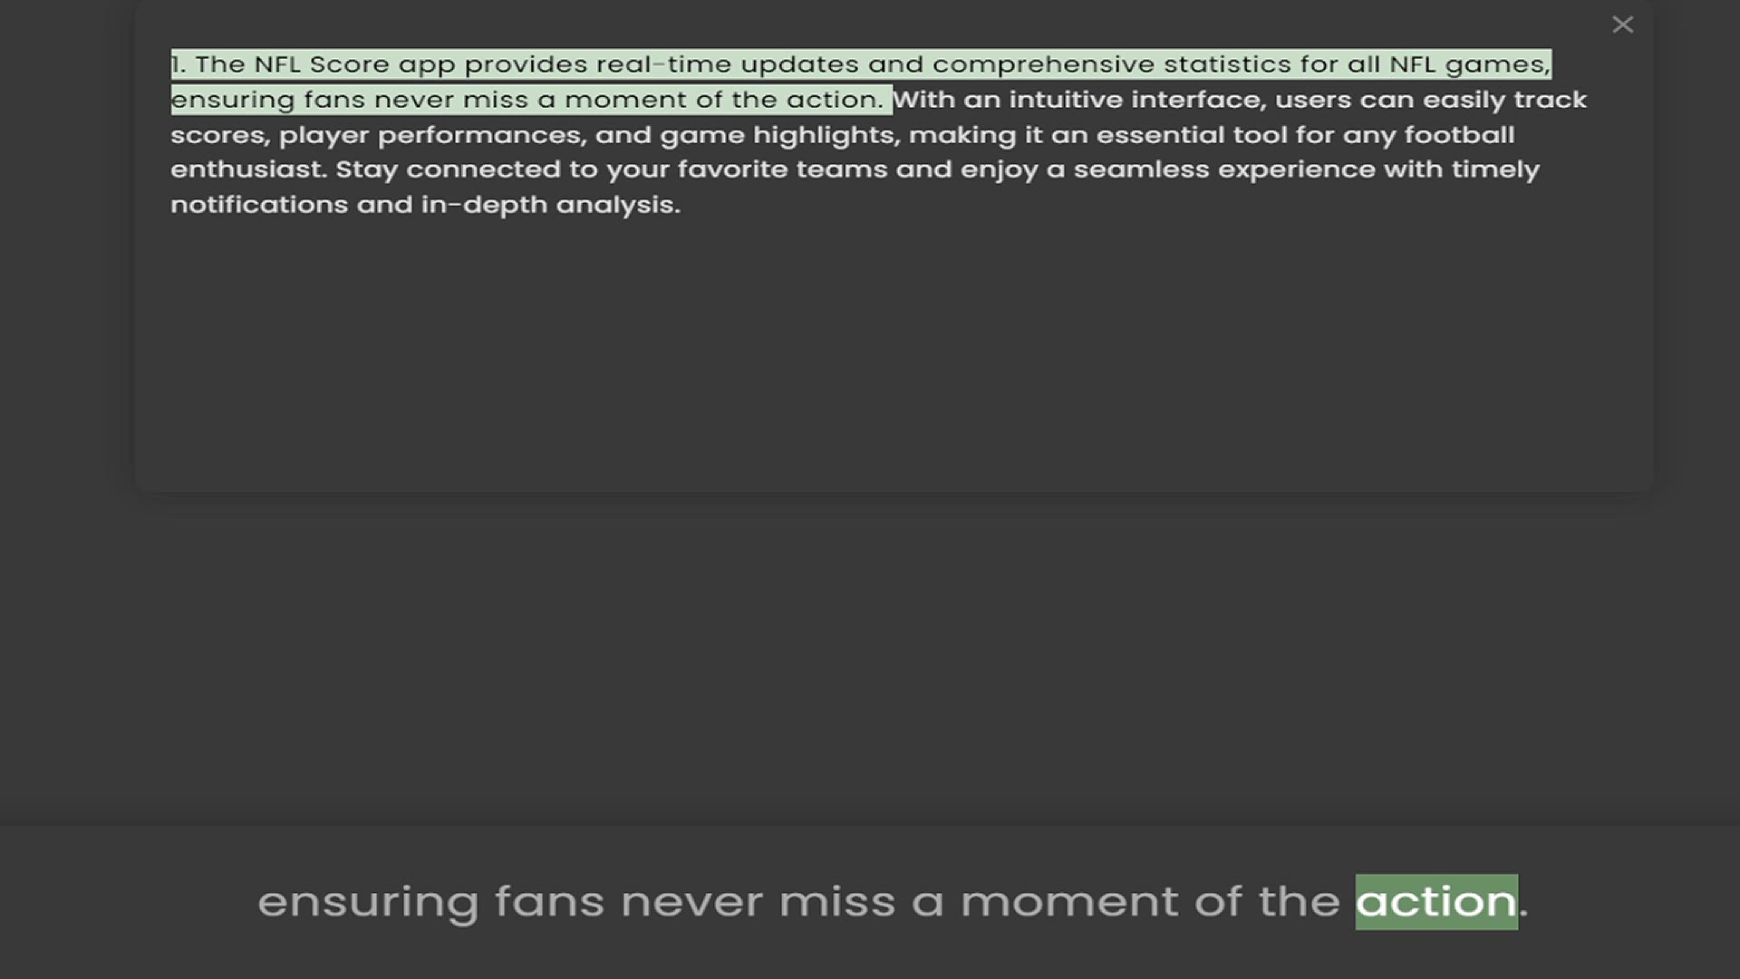
Task: Click the word "moment" in the bottom subtitle
Action: tap(1069, 902)
